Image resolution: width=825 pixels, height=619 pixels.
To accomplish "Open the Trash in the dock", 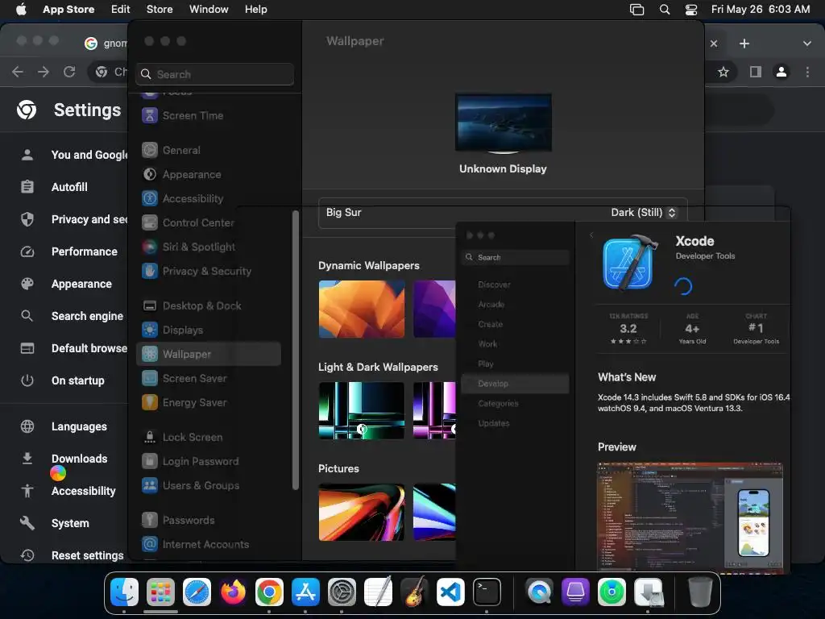I will point(700,592).
